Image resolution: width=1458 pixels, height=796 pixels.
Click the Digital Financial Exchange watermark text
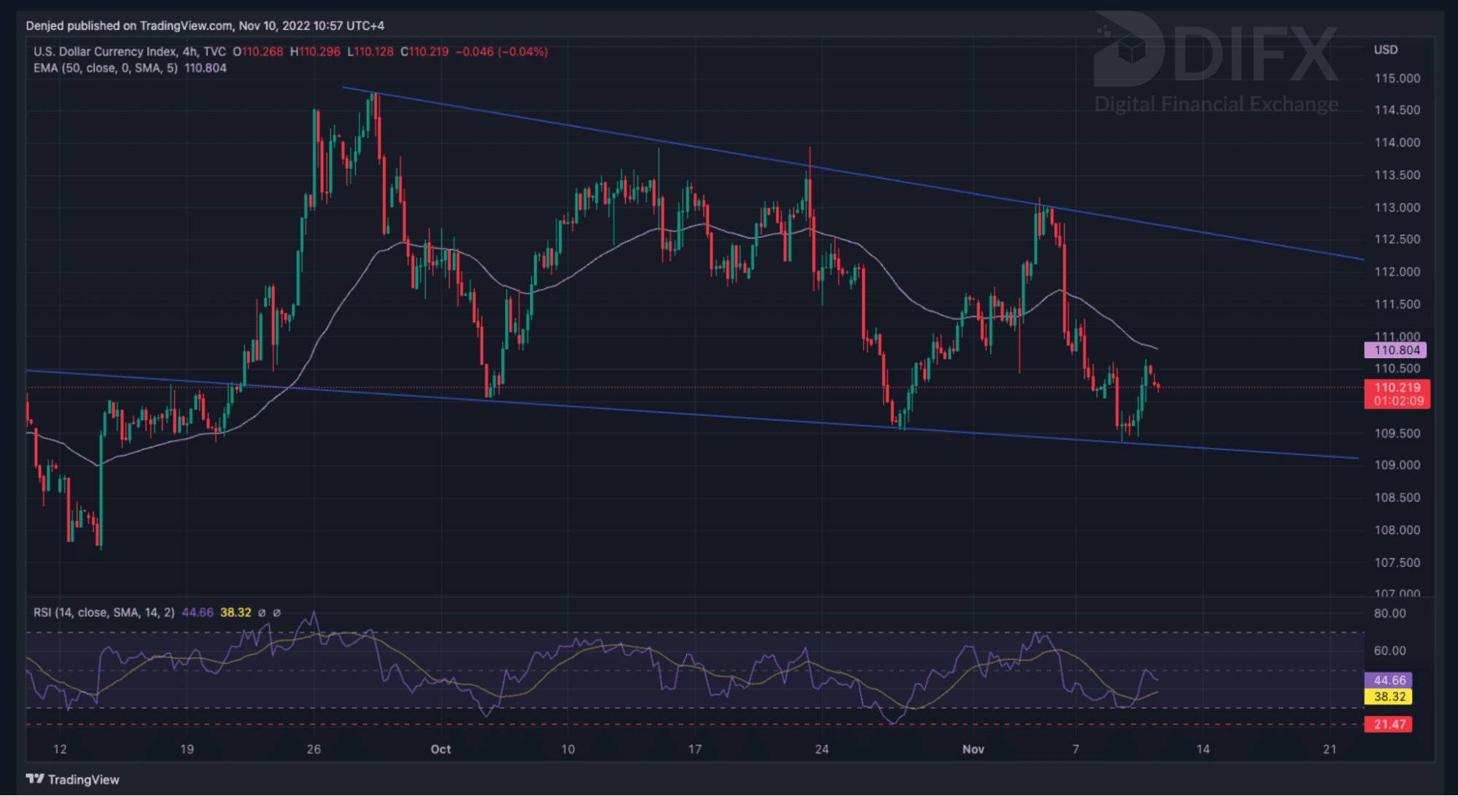pyautogui.click(x=1216, y=104)
